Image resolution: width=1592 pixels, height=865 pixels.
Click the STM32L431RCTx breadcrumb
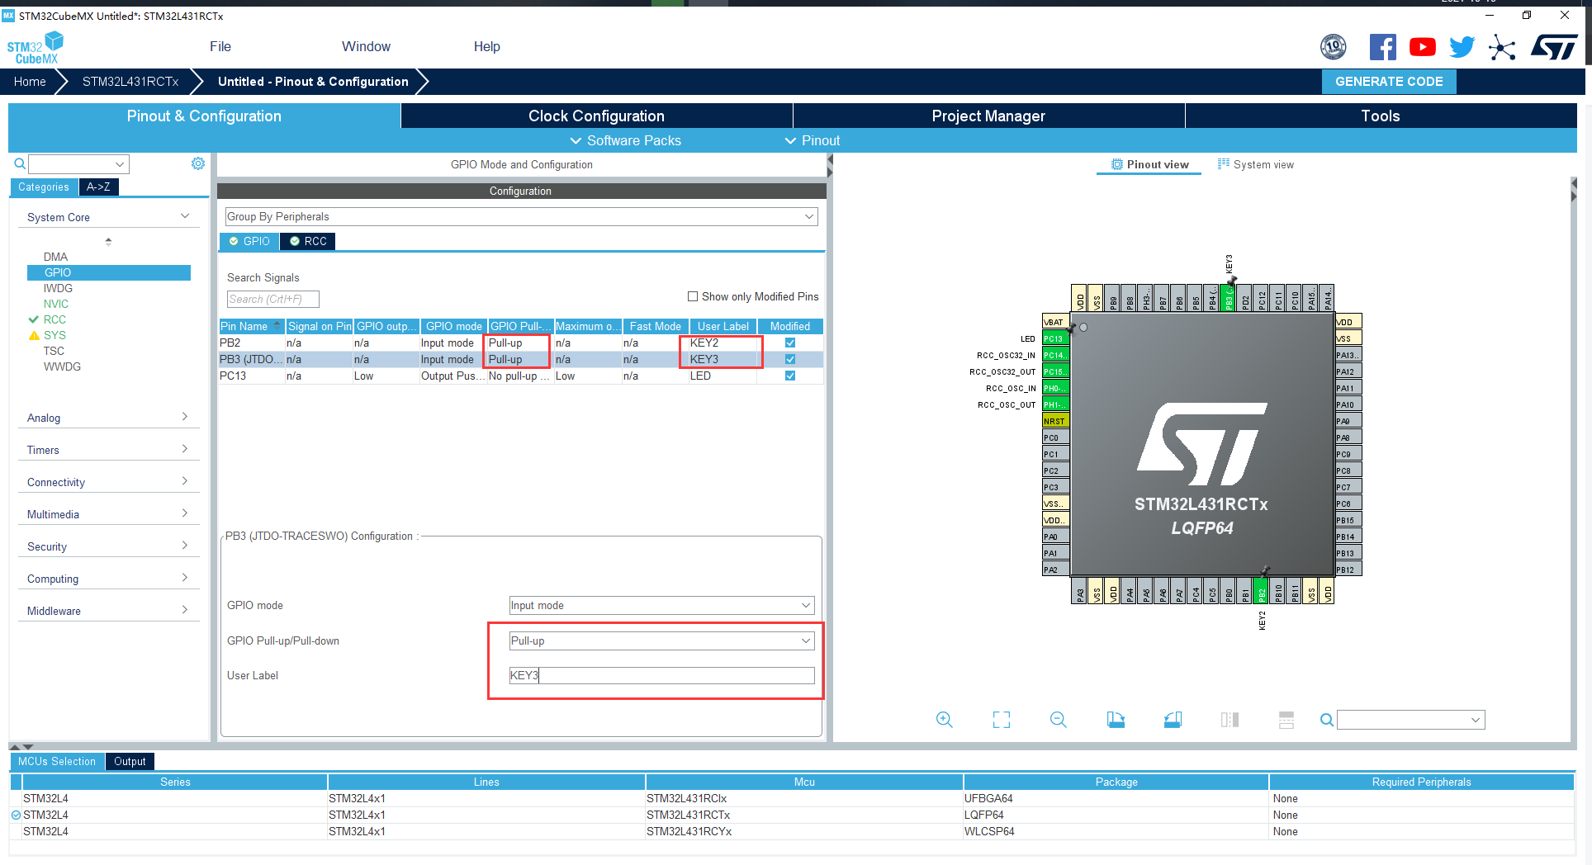click(130, 81)
